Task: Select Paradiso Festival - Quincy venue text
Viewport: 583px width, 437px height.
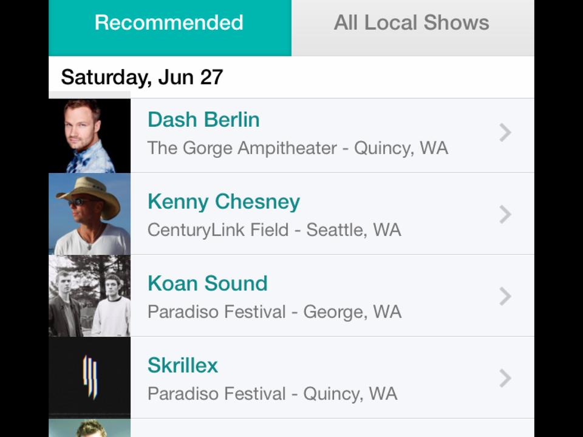Action: (272, 393)
